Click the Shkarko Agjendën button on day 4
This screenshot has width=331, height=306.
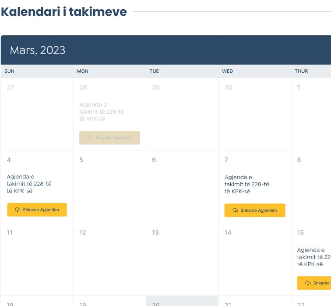pyautogui.click(x=37, y=210)
